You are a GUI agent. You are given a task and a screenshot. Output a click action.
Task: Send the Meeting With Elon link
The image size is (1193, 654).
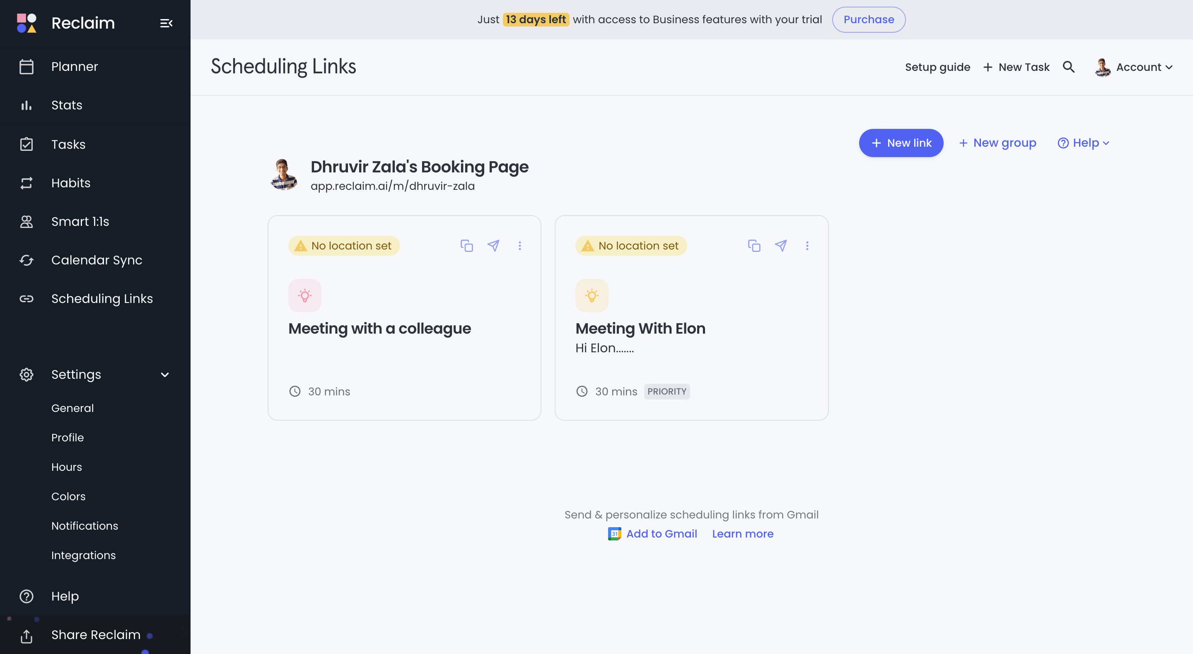(x=781, y=246)
